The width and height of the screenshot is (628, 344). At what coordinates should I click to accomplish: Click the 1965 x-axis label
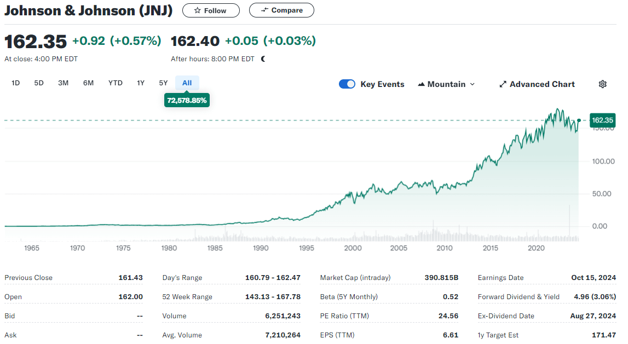32,248
